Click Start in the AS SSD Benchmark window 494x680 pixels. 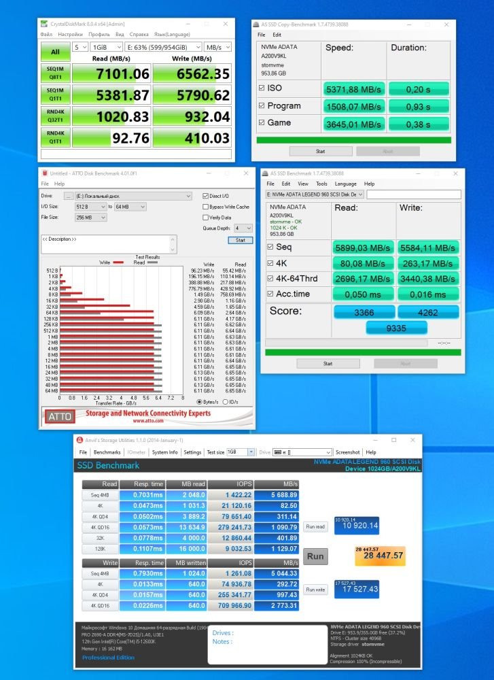(328, 363)
